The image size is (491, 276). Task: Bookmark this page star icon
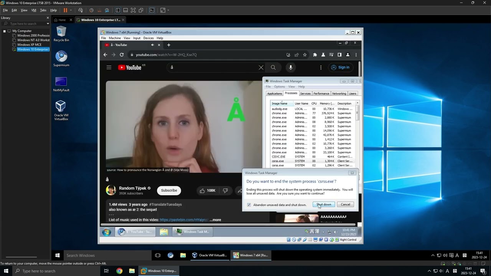tap(305, 55)
